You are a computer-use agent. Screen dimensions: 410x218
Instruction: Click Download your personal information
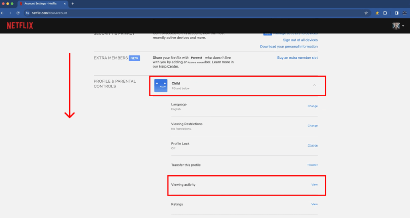click(x=289, y=46)
